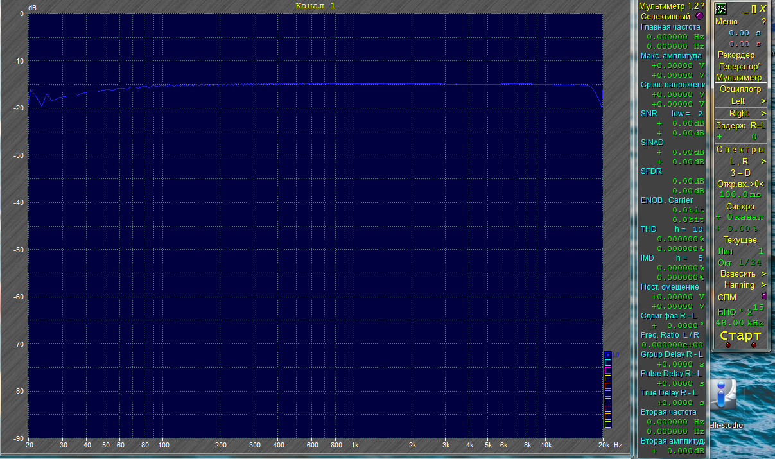
Task: Click the red 0.00 s timer readout
Action: tap(744, 44)
